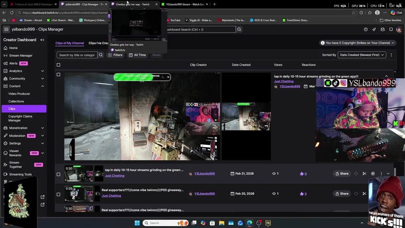This screenshot has width=405, height=228.
Task: Expand the Moderation sidebar section
Action: pos(42,136)
